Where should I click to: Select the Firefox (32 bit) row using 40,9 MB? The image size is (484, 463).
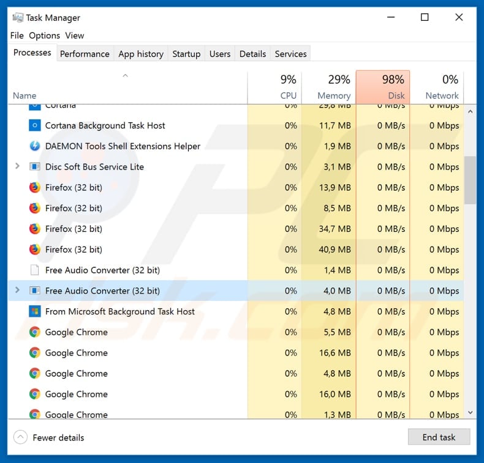(236, 249)
